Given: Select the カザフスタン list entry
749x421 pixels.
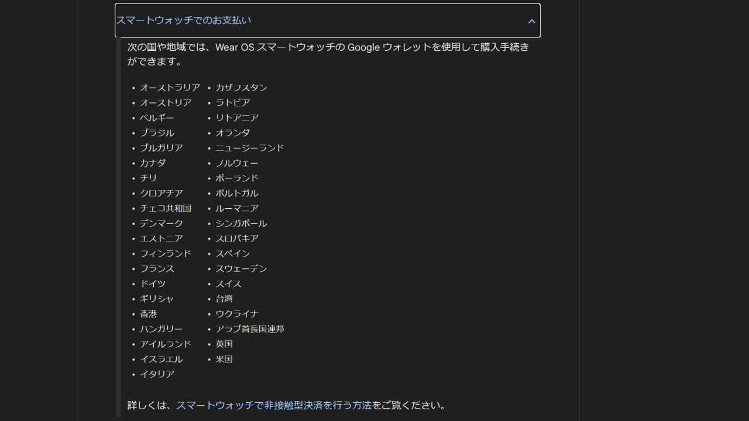Looking at the screenshot, I should click(x=241, y=88).
